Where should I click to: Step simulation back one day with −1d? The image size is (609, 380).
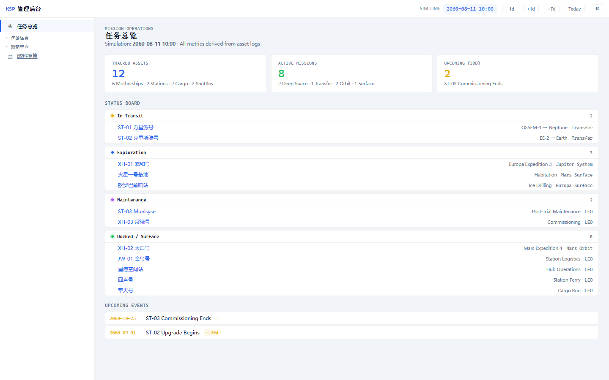tap(510, 9)
